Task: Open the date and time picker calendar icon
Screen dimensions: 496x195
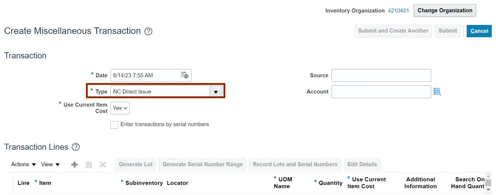Action: [185, 75]
